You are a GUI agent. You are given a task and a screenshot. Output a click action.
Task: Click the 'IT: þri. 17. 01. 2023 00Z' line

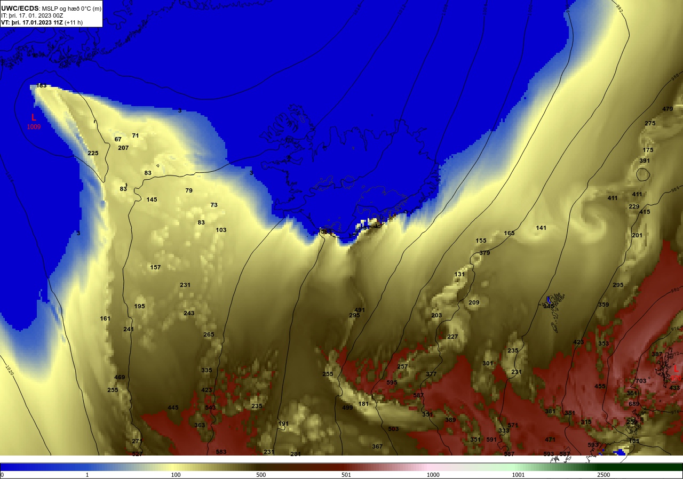pyautogui.click(x=32, y=15)
